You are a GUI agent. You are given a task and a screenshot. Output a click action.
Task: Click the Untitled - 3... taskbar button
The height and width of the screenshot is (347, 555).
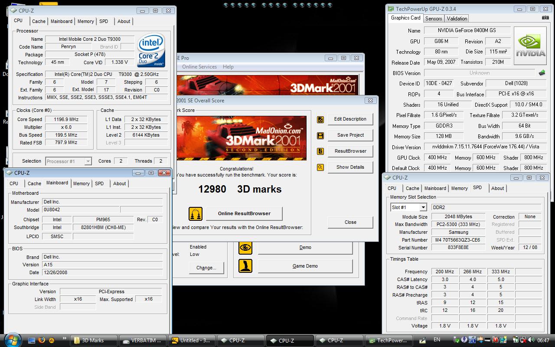point(192,340)
